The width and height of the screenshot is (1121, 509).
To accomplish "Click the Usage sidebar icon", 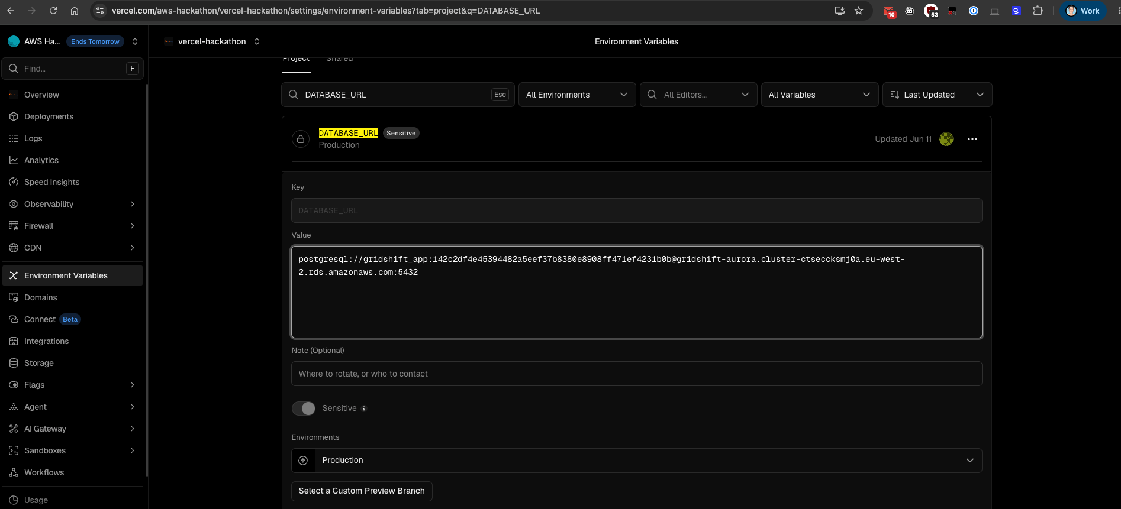I will pyautogui.click(x=14, y=500).
